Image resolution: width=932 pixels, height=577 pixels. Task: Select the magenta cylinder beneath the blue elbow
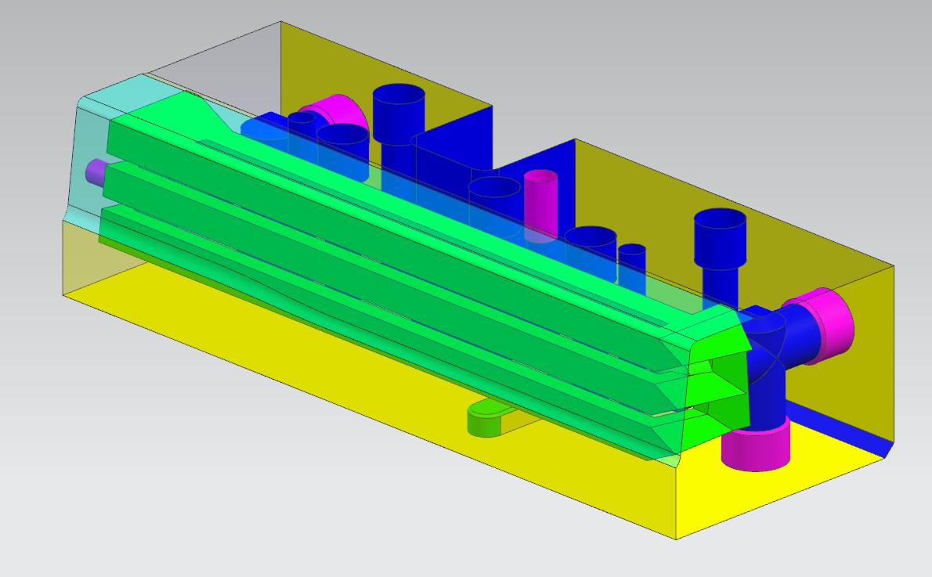[756, 447]
